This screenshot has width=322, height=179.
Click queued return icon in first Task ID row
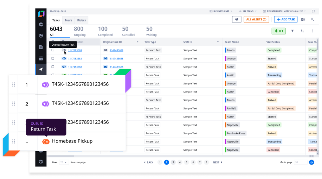coord(64,50)
